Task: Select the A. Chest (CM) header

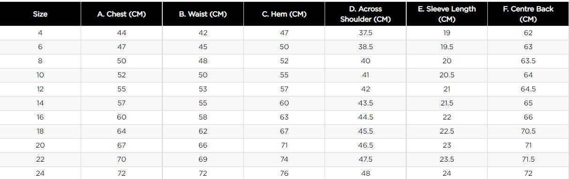Action: tap(121, 14)
